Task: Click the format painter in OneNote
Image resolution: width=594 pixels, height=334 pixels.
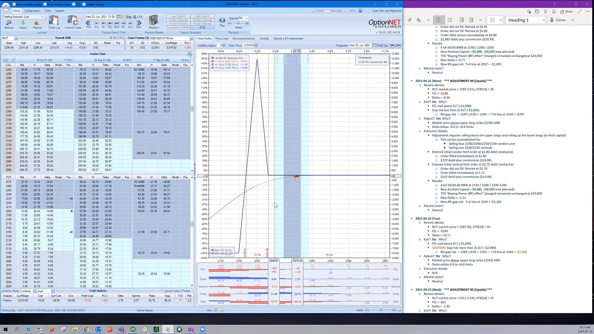Action: coord(409,20)
